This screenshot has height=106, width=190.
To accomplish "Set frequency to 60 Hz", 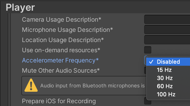I will click(165, 86).
